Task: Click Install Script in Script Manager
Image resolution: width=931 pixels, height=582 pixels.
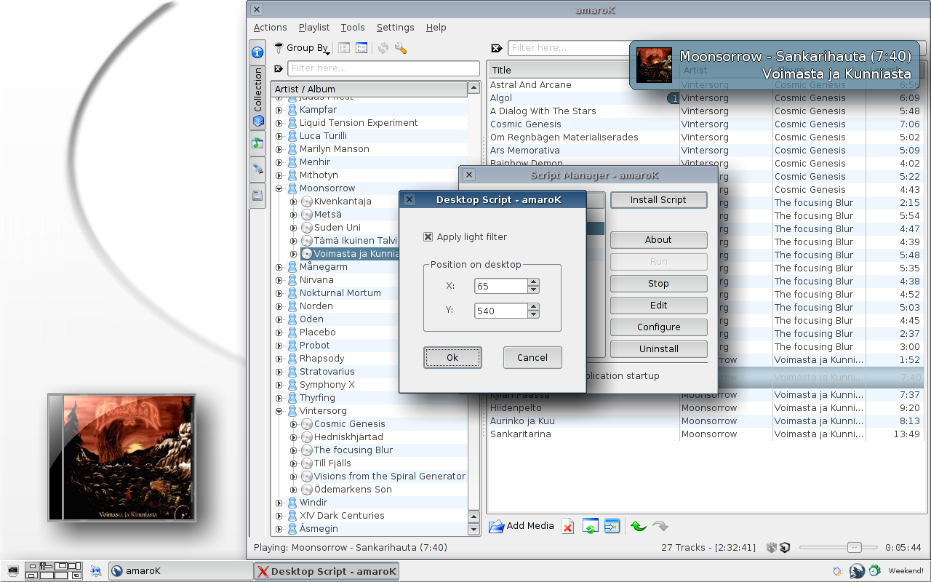Action: [658, 200]
